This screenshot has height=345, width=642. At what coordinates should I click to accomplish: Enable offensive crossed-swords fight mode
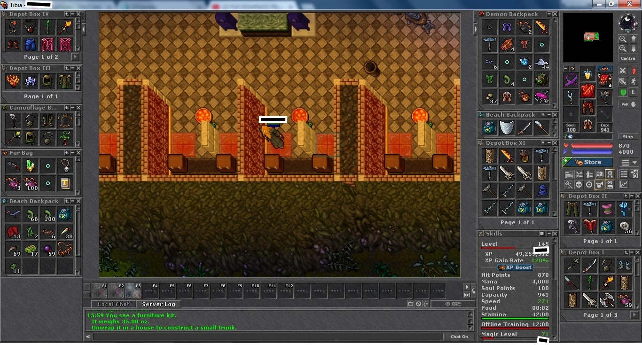(623, 71)
